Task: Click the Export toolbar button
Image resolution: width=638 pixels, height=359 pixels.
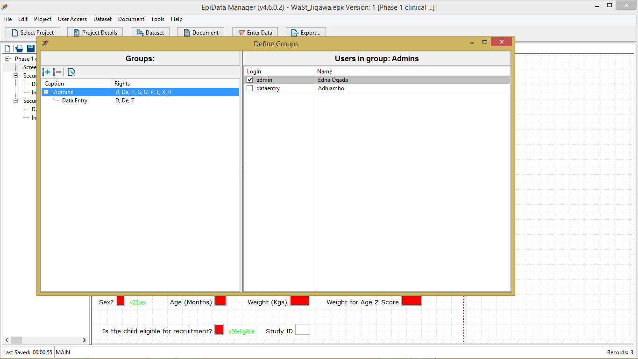Action: (306, 33)
